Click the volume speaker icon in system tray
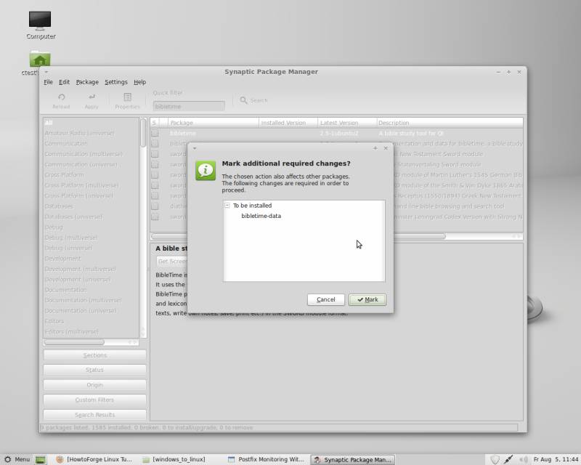The height and width of the screenshot is (465, 581). tap(522, 459)
